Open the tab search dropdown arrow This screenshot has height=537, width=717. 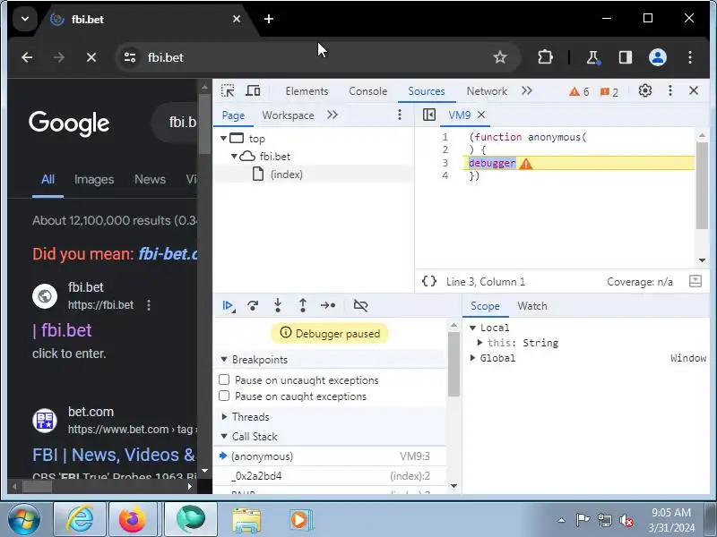coord(25,19)
